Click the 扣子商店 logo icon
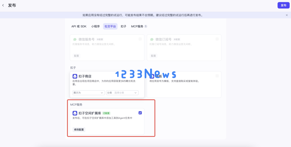 [75, 76]
